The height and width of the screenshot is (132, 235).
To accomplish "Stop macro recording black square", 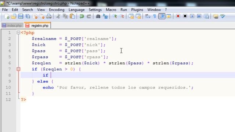I will (x=185, y=16).
